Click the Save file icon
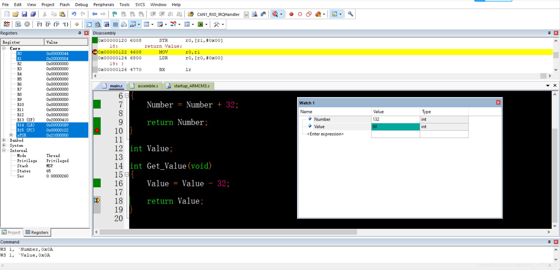 coord(24,14)
